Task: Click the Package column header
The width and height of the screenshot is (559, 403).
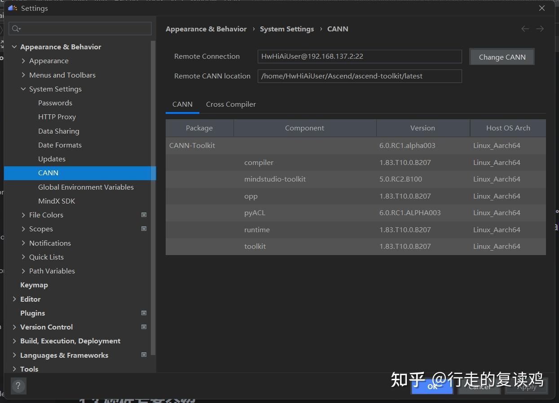Action: (x=199, y=128)
